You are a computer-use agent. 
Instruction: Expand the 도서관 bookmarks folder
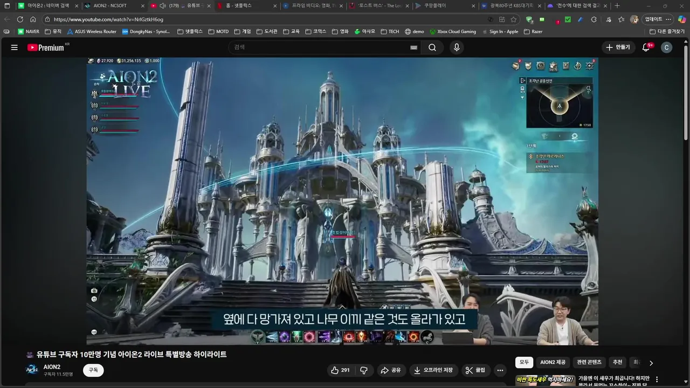coord(267,32)
